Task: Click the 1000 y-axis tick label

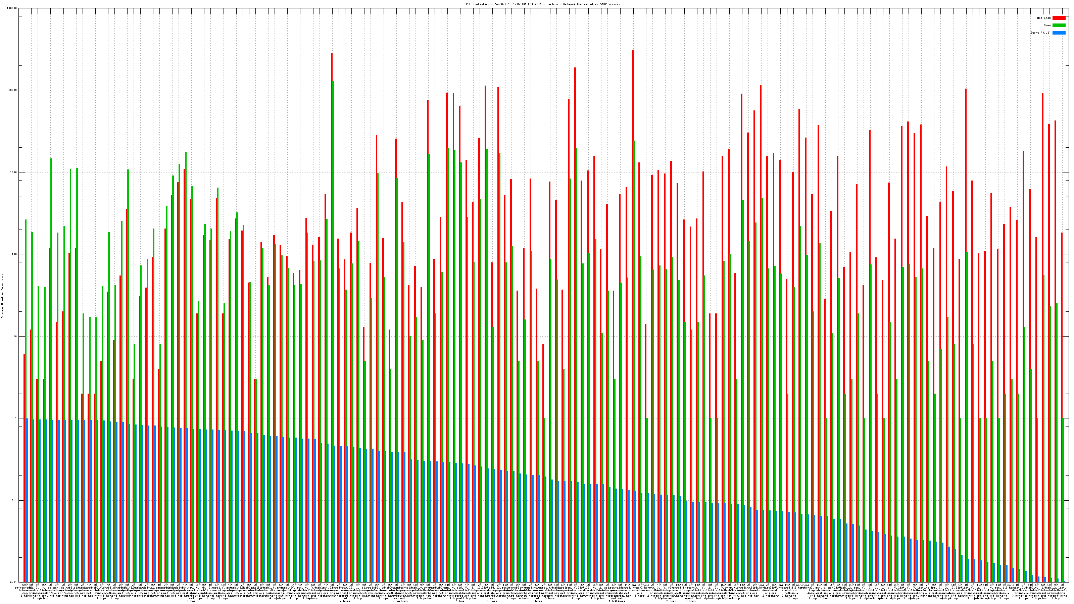Action: click(14, 172)
